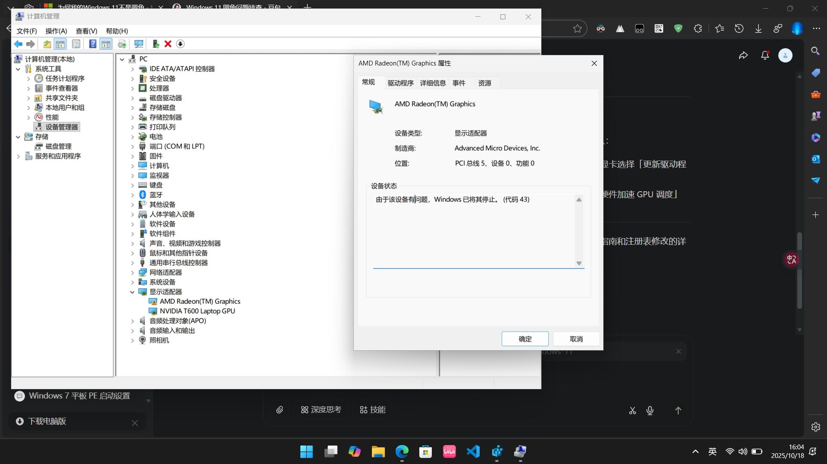Viewport: 827px width, 464px height.
Task: Expand the 任务计划程序 node
Action: coord(28,78)
